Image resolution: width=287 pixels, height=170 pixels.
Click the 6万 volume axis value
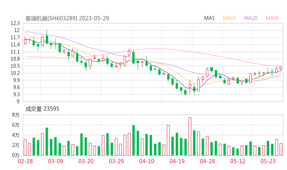(x=16, y=125)
